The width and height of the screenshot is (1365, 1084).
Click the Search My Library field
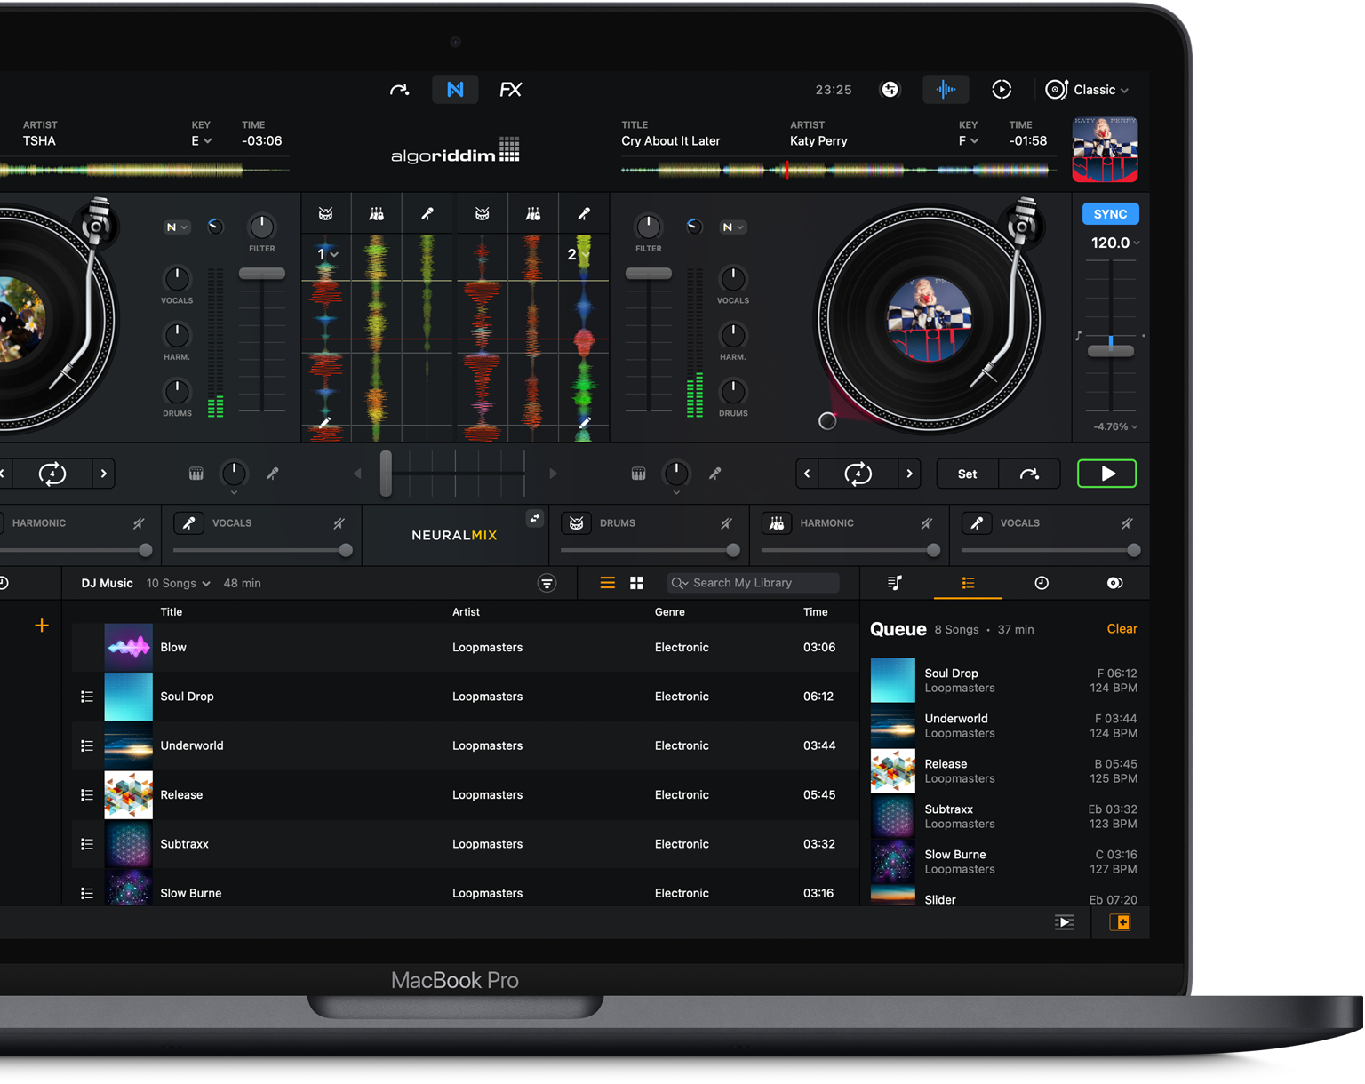coord(755,583)
